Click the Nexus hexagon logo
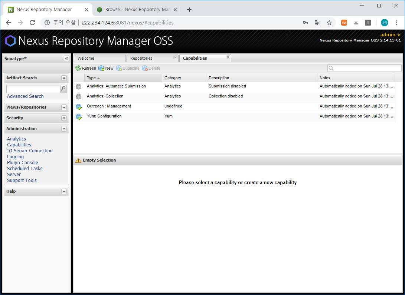 [10, 41]
